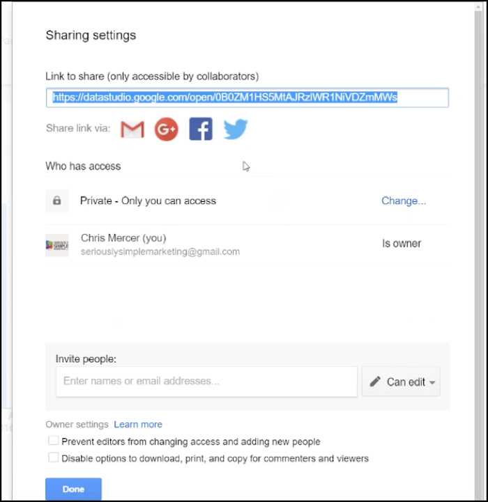Click Private - Only you can access

148,201
